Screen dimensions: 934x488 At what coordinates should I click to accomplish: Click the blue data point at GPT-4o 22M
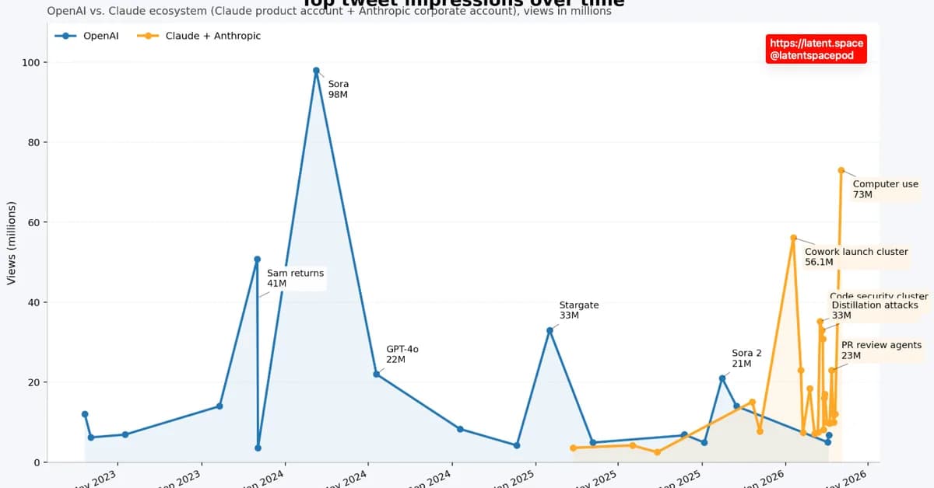point(376,374)
